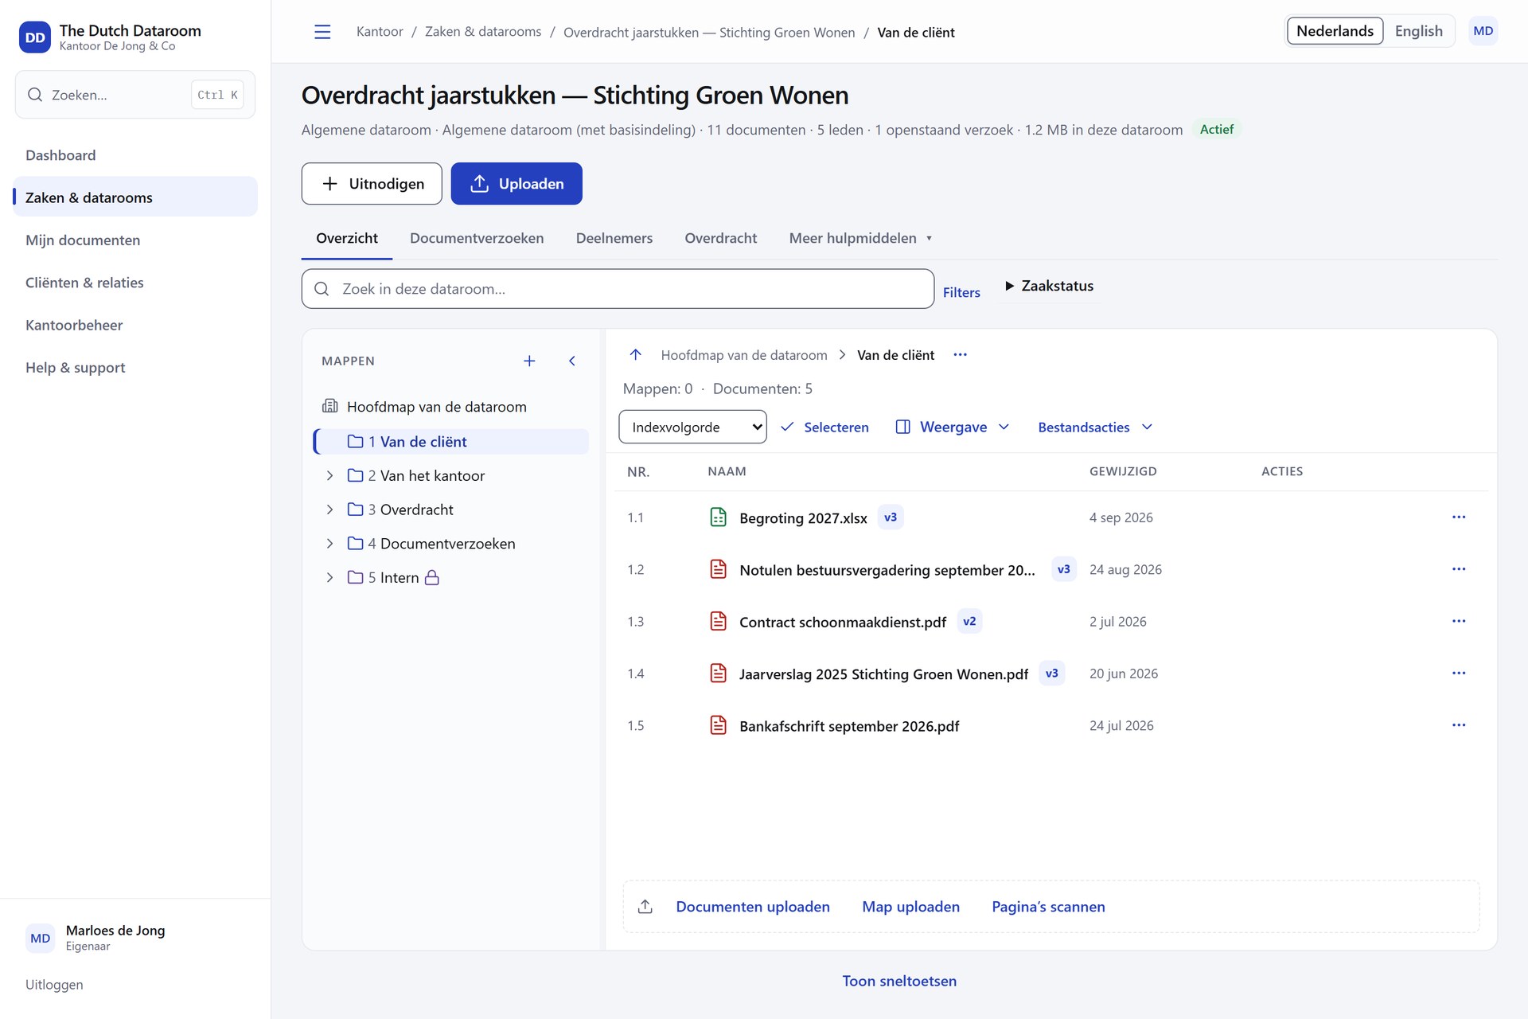Open the folder options ellipsis next to Van de cliënt
The image size is (1528, 1019).
click(x=961, y=355)
